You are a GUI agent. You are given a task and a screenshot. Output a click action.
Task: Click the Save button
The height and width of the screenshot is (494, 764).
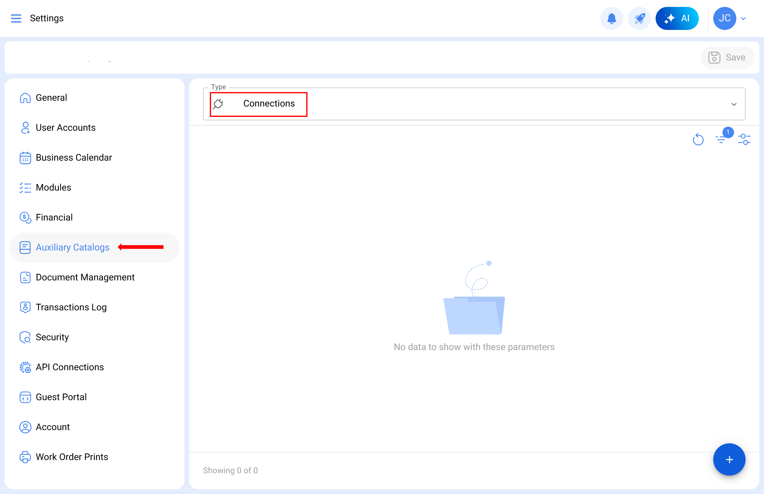click(727, 57)
